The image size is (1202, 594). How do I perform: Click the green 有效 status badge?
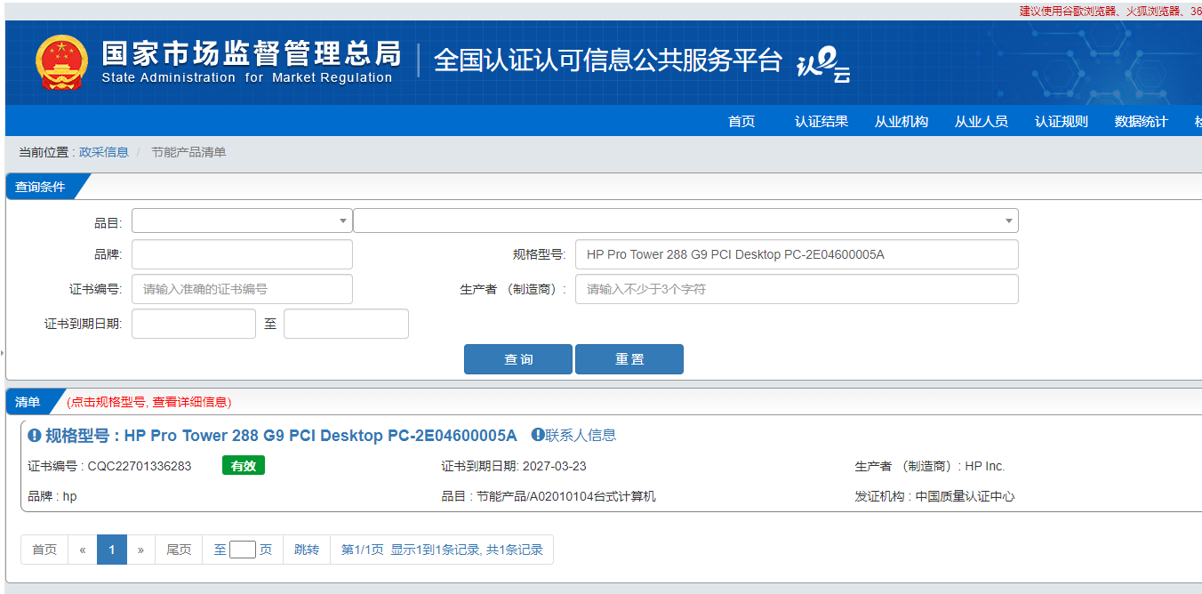(x=244, y=466)
